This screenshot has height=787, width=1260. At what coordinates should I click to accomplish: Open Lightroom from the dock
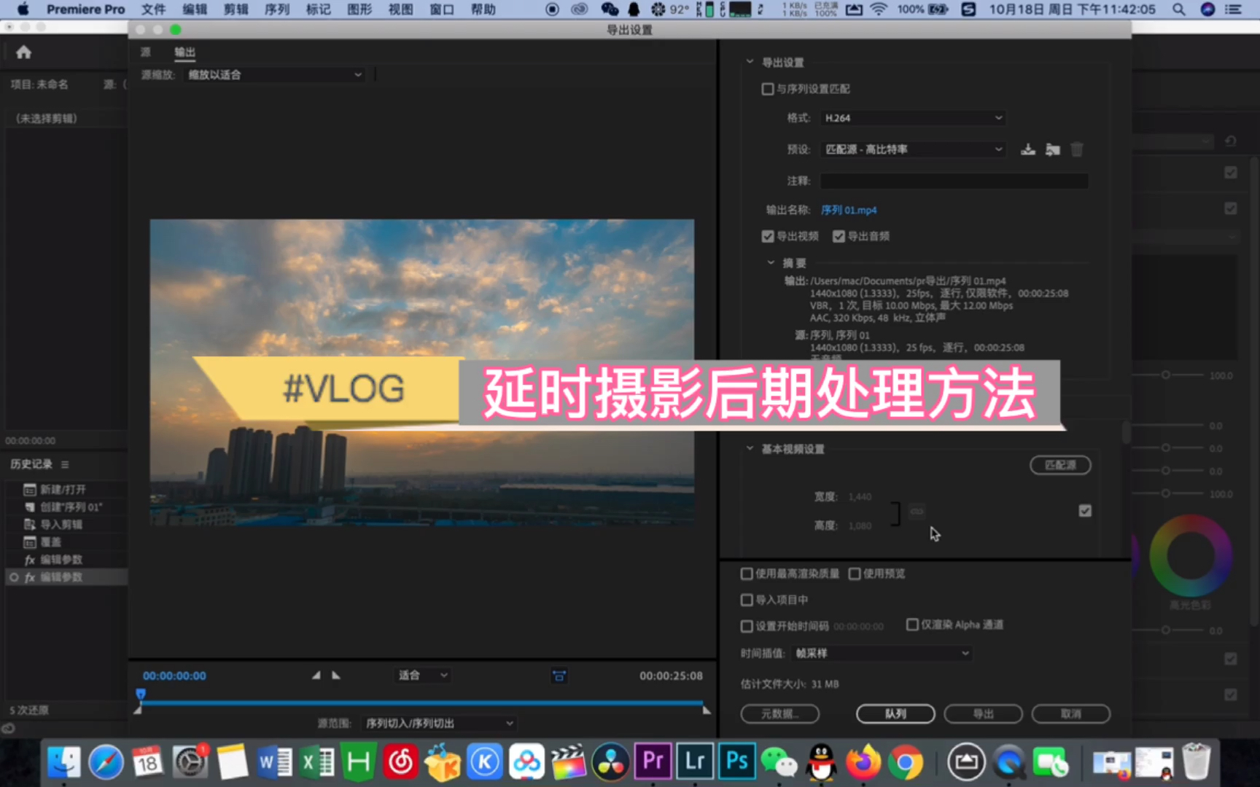(x=694, y=761)
